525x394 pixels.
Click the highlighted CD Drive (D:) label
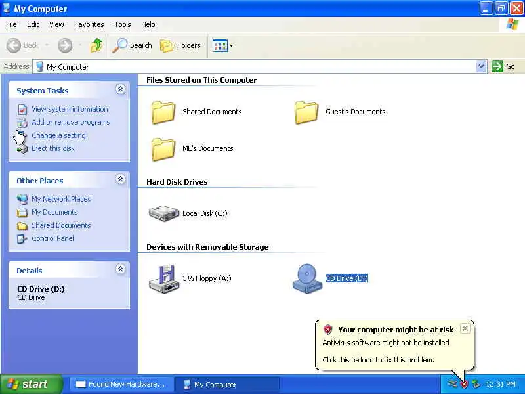click(x=347, y=278)
